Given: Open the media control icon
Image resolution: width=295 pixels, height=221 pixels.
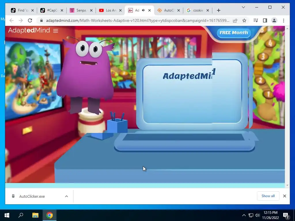Looking at the screenshot, I should [x=256, y=20].
